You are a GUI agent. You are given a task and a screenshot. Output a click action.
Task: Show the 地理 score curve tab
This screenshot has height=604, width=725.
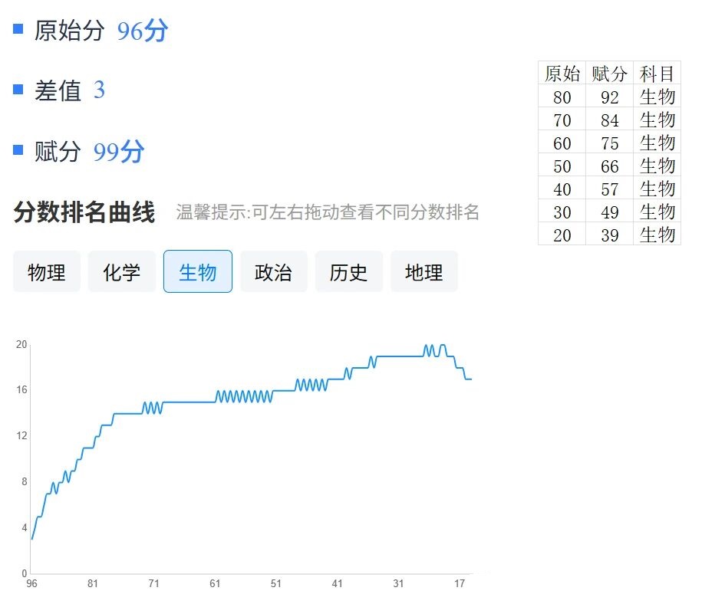click(x=423, y=272)
